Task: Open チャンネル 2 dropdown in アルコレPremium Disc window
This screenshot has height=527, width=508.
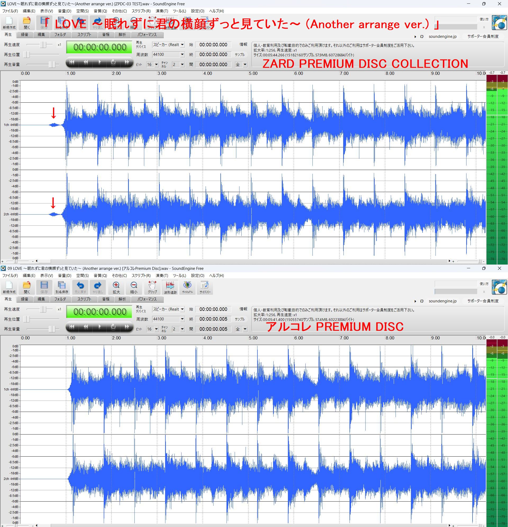Action: tap(178, 329)
